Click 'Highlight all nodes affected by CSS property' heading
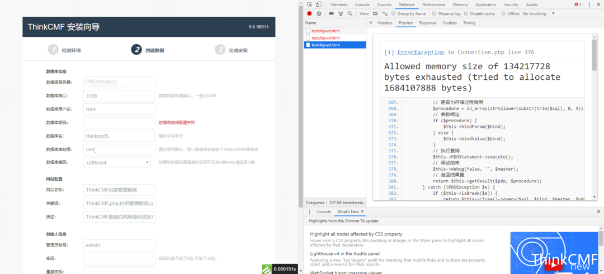The width and height of the screenshot is (604, 274). [x=356, y=234]
